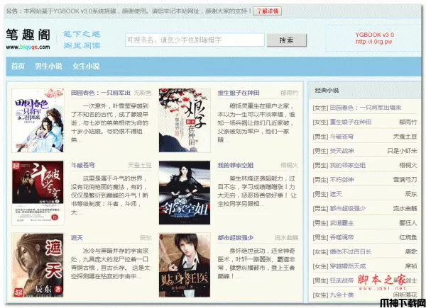This screenshot has width=426, height=308.
Task: Open sidebar entry 不朽剑神
Action: [x=342, y=180]
